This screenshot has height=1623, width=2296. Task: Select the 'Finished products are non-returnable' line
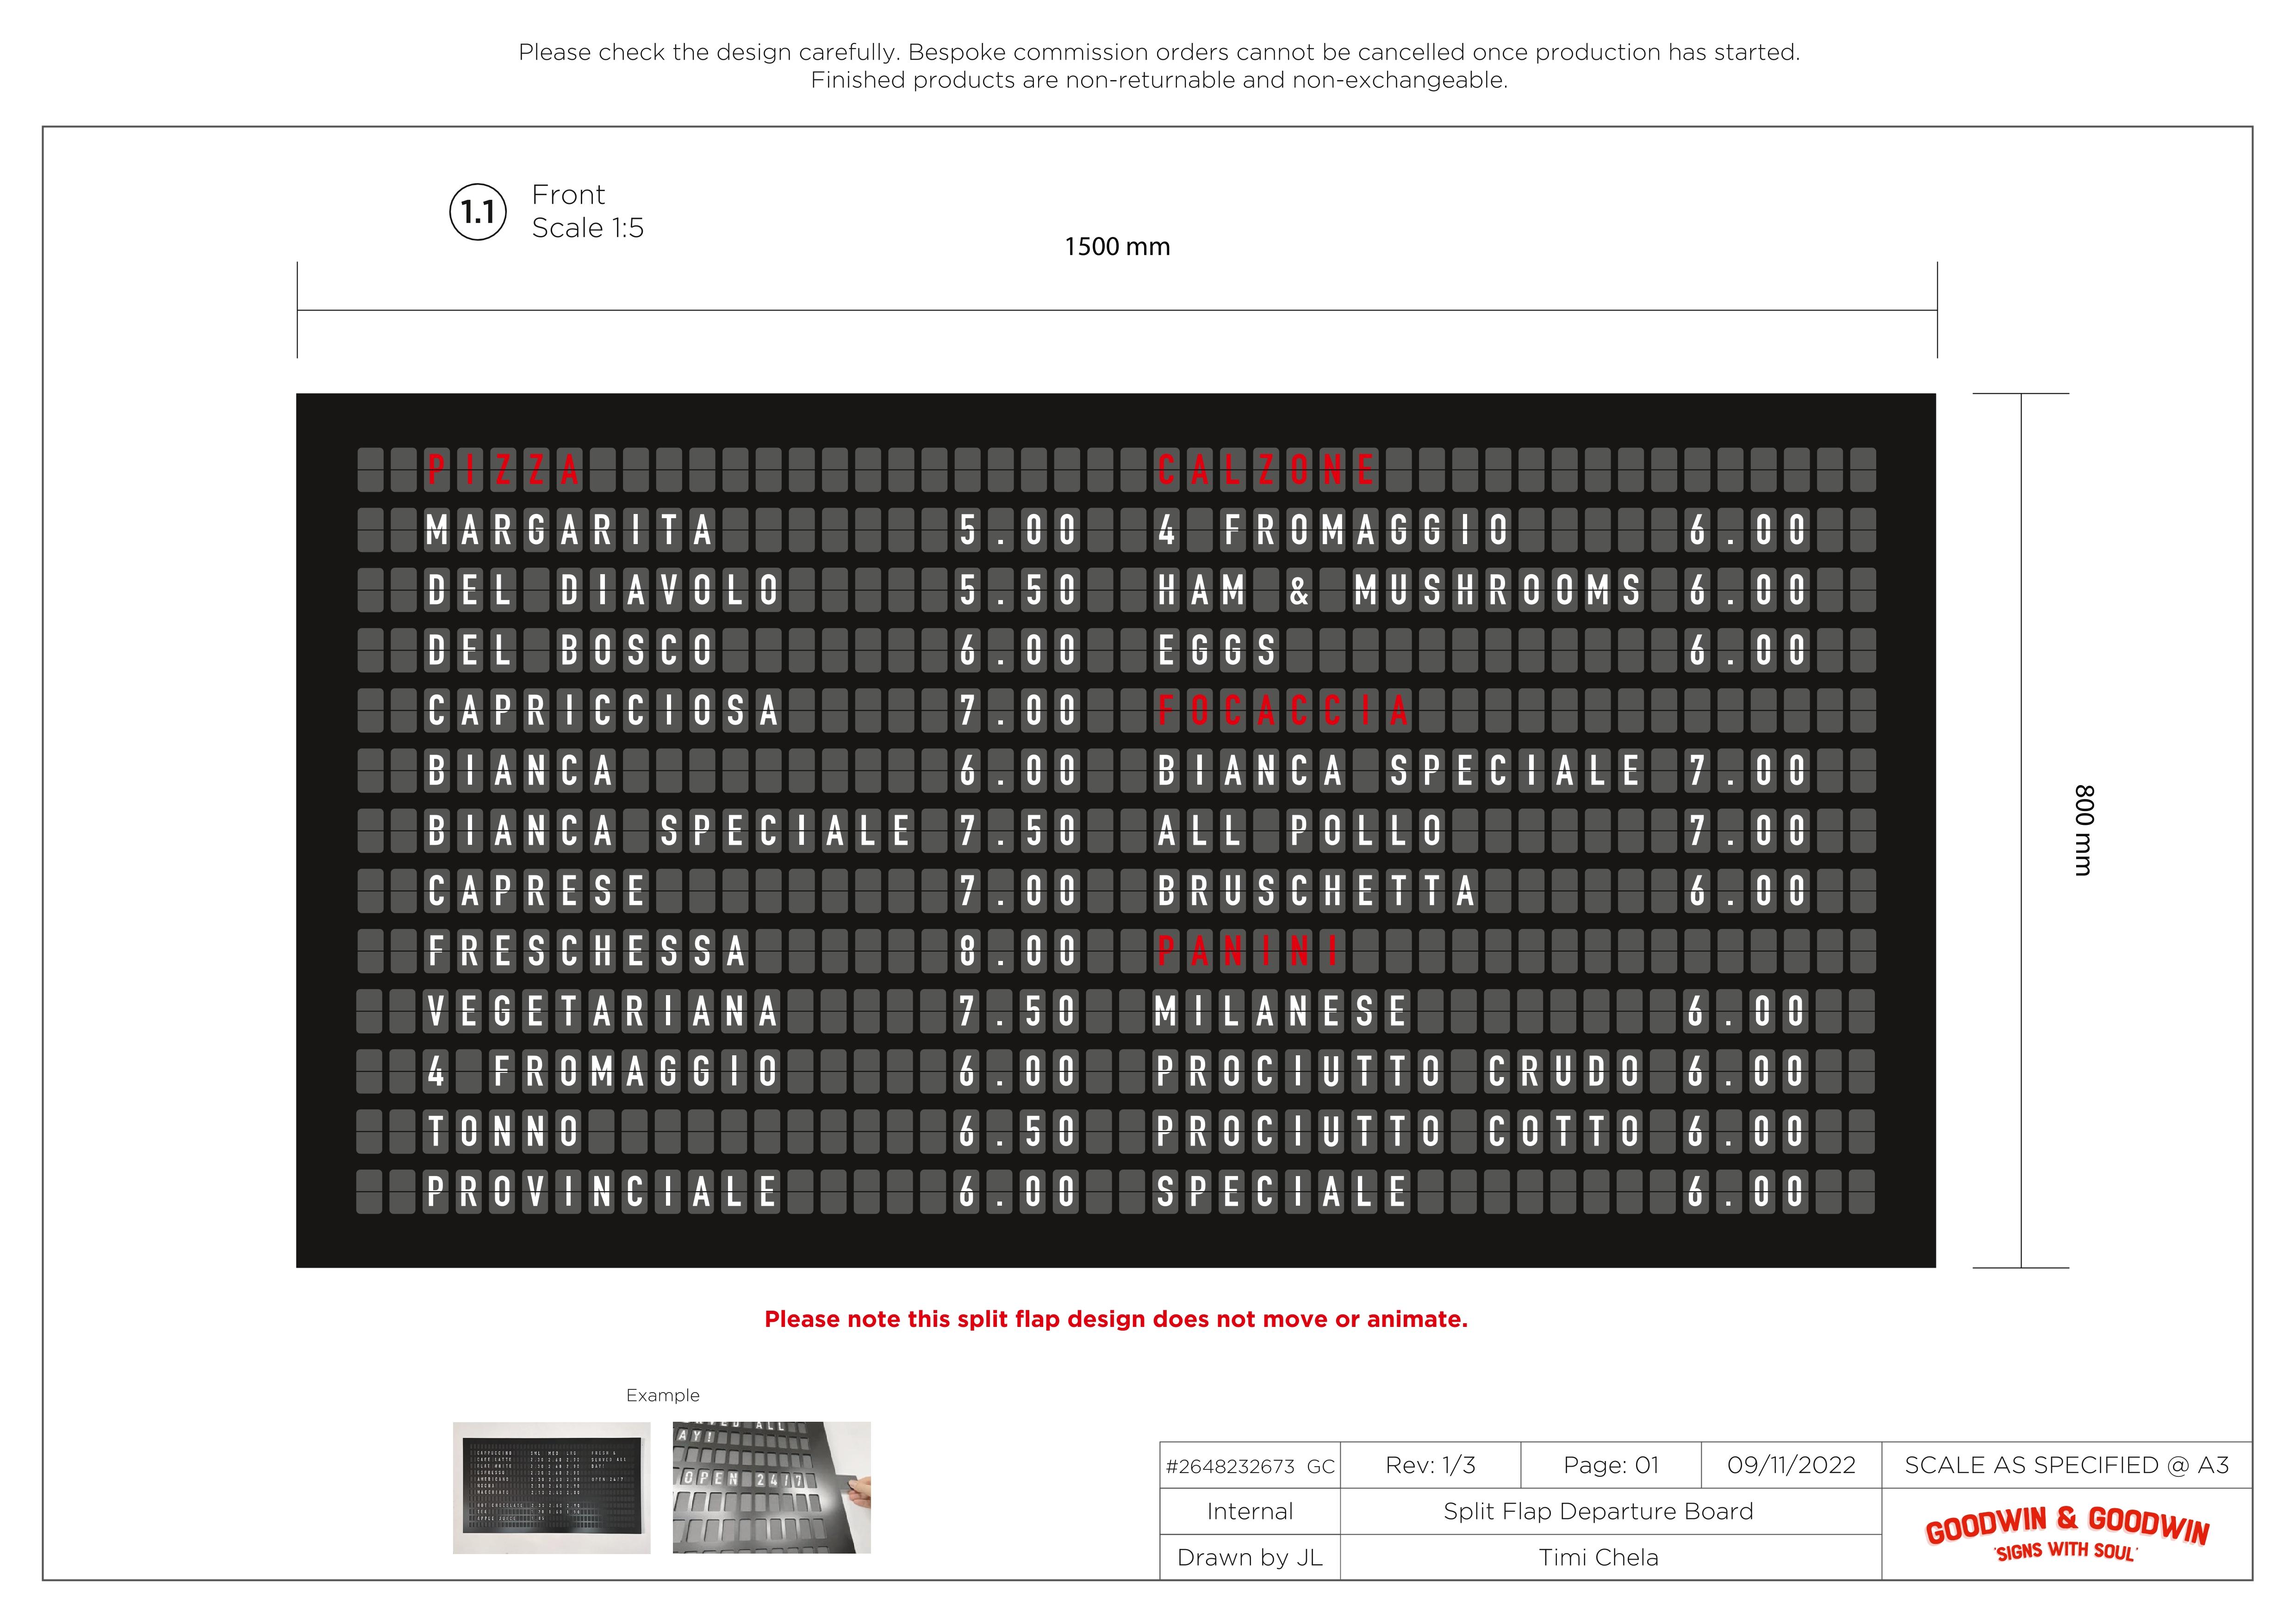(1159, 80)
